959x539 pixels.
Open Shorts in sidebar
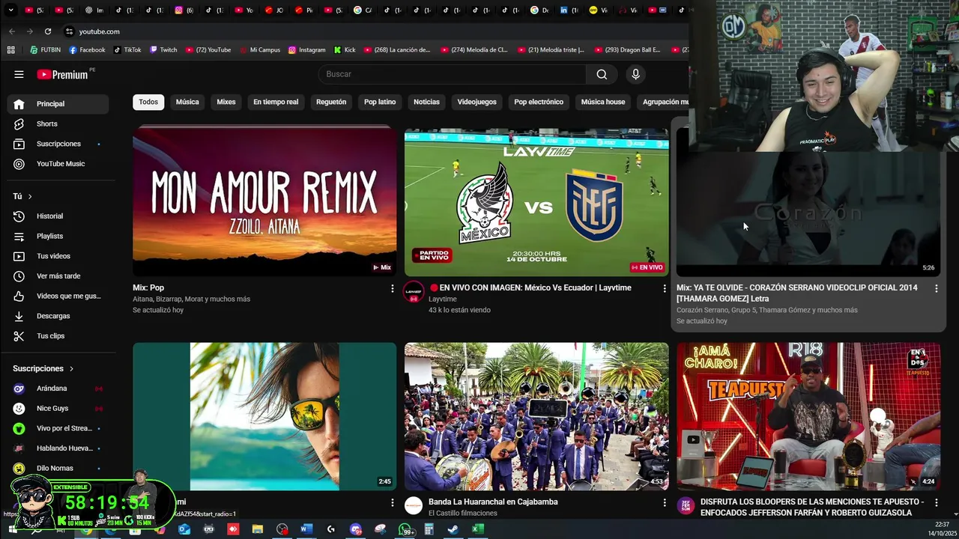coord(58,124)
